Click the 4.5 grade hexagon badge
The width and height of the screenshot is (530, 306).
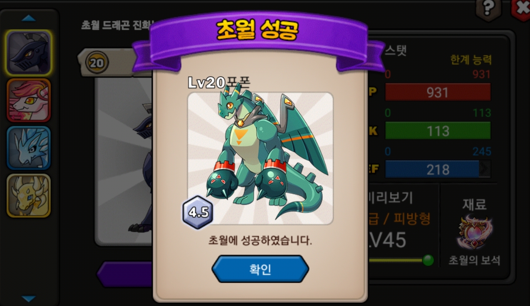coord(198,212)
